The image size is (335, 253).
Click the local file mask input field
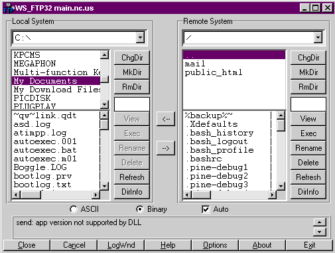click(132, 104)
